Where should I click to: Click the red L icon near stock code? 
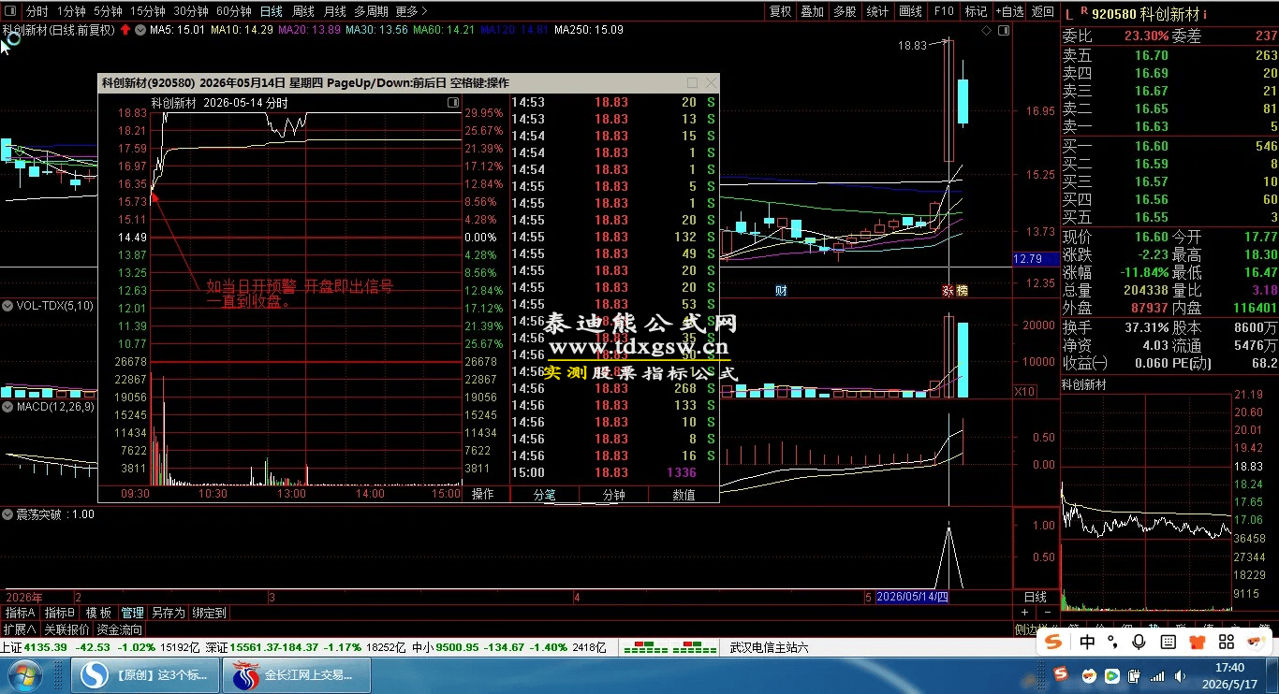(1068, 13)
